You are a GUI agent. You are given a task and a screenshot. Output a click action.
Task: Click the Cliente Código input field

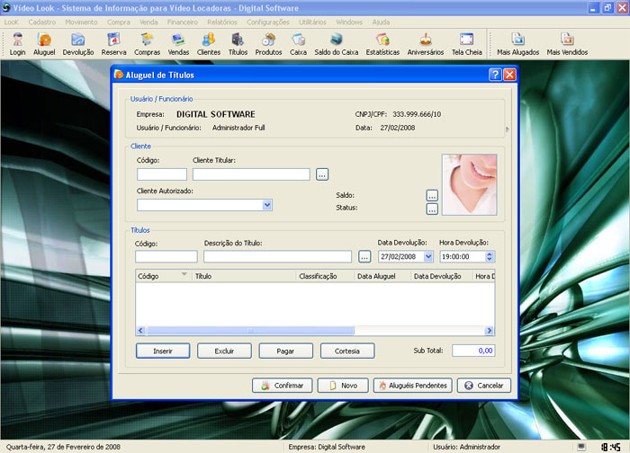point(162,174)
